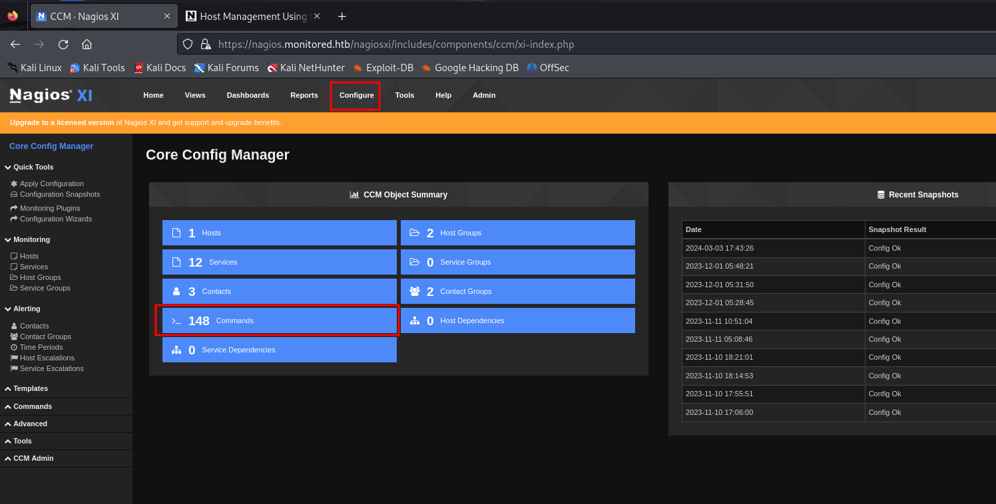996x504 pixels.
Task: Open the shield tracking protection icon
Action: pos(188,45)
